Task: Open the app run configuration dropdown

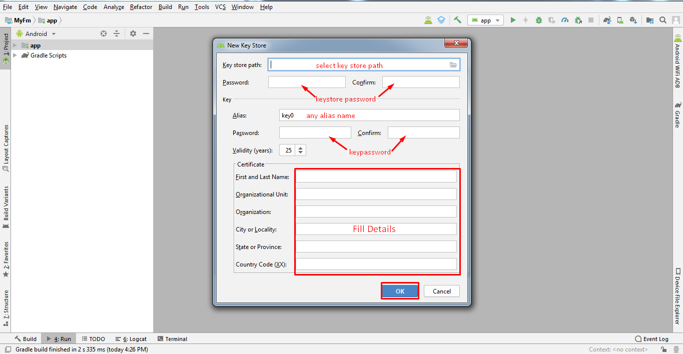Action: 485,20
